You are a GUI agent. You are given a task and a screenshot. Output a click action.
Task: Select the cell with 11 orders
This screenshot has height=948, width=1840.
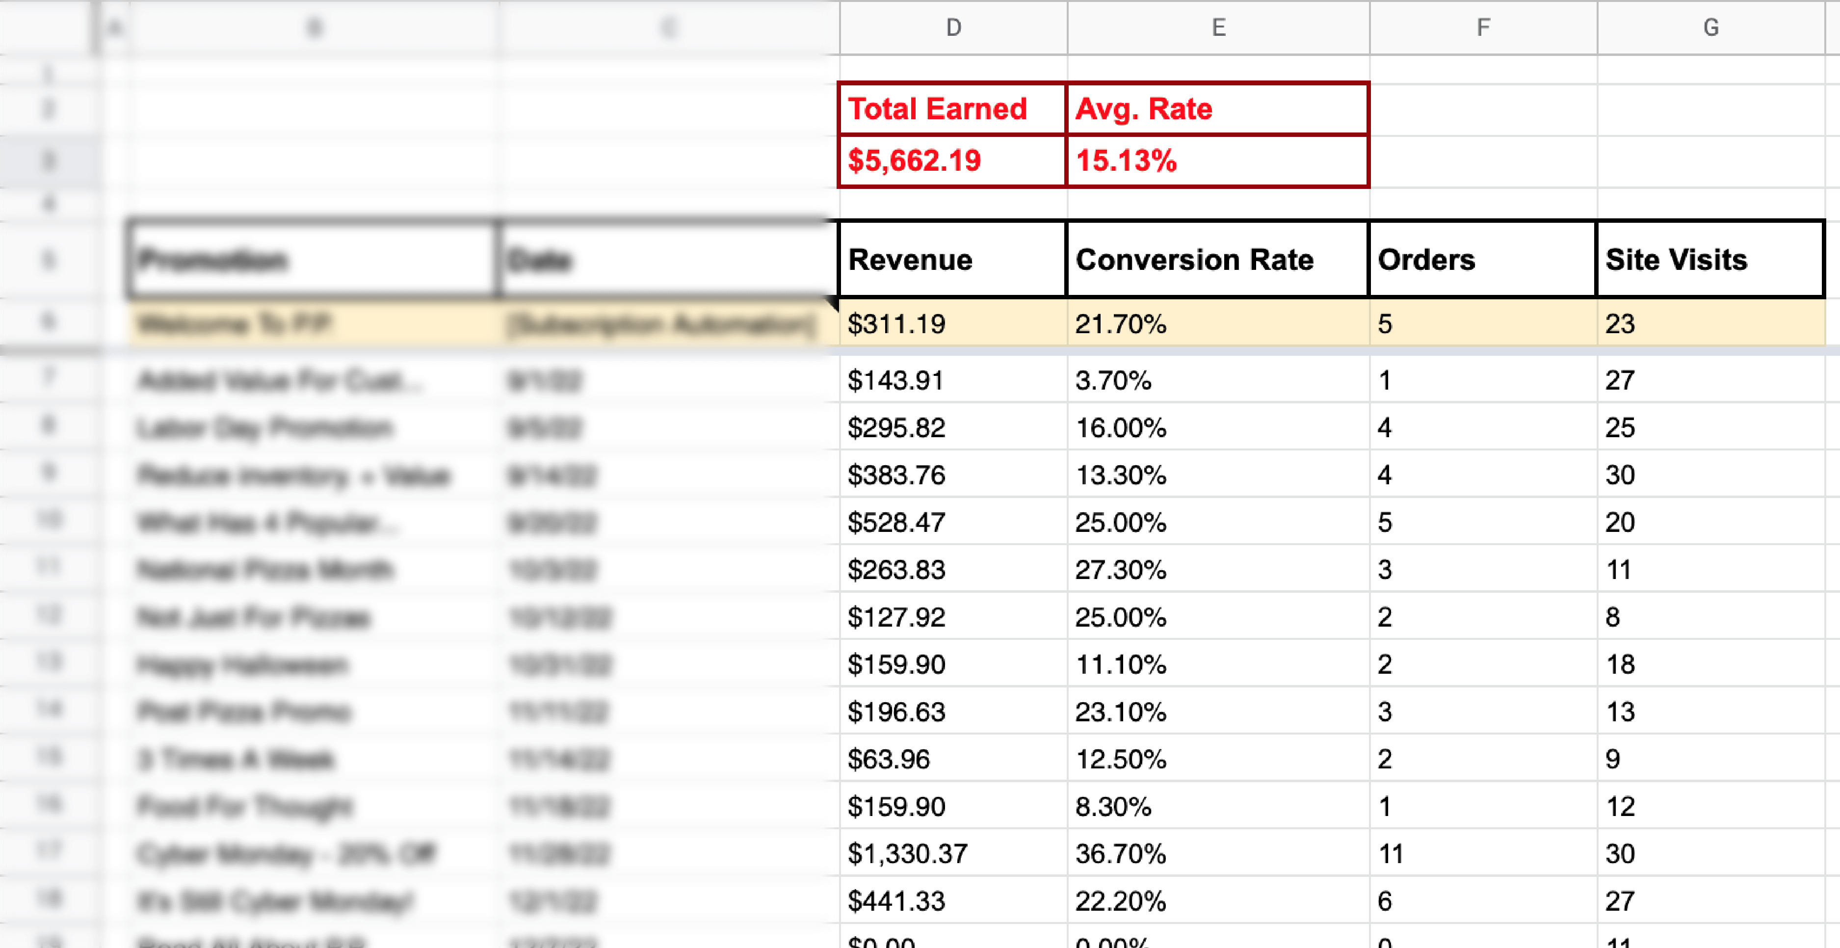click(1484, 853)
